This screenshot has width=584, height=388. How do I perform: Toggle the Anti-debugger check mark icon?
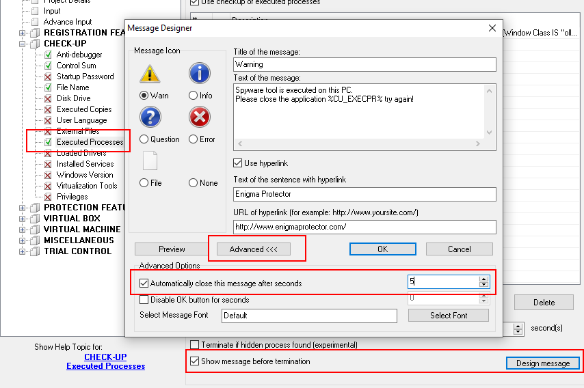point(48,55)
